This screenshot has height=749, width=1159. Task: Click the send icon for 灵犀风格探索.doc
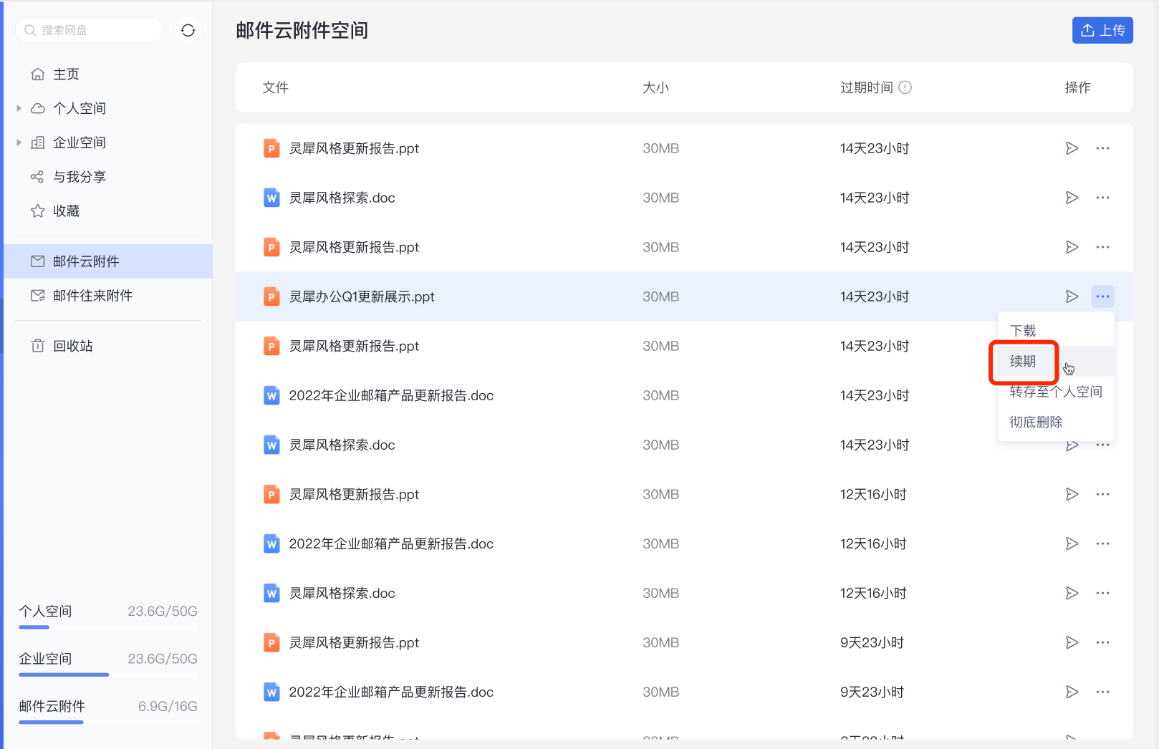click(x=1072, y=198)
